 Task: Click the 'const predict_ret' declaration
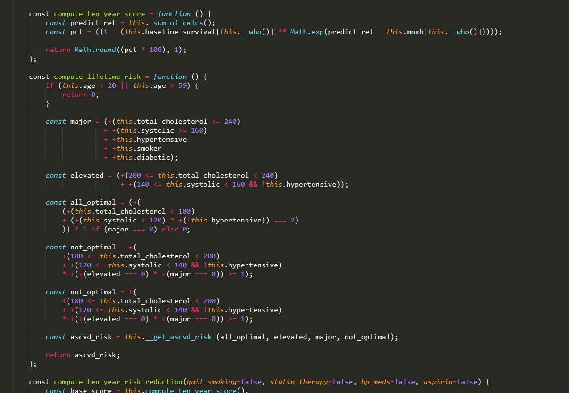tap(80, 23)
